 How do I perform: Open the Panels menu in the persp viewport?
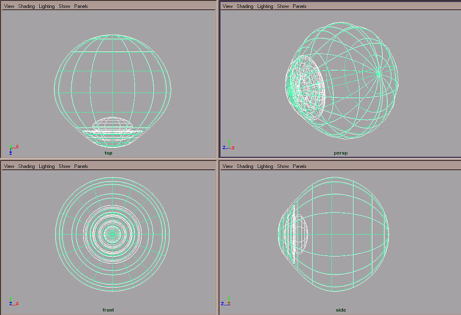(300, 6)
